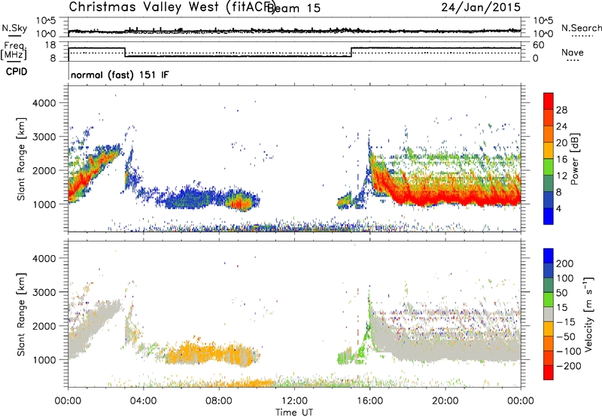Select the "normal (fast) 151 IF" text
This screenshot has width=602, height=417.
click(120, 75)
